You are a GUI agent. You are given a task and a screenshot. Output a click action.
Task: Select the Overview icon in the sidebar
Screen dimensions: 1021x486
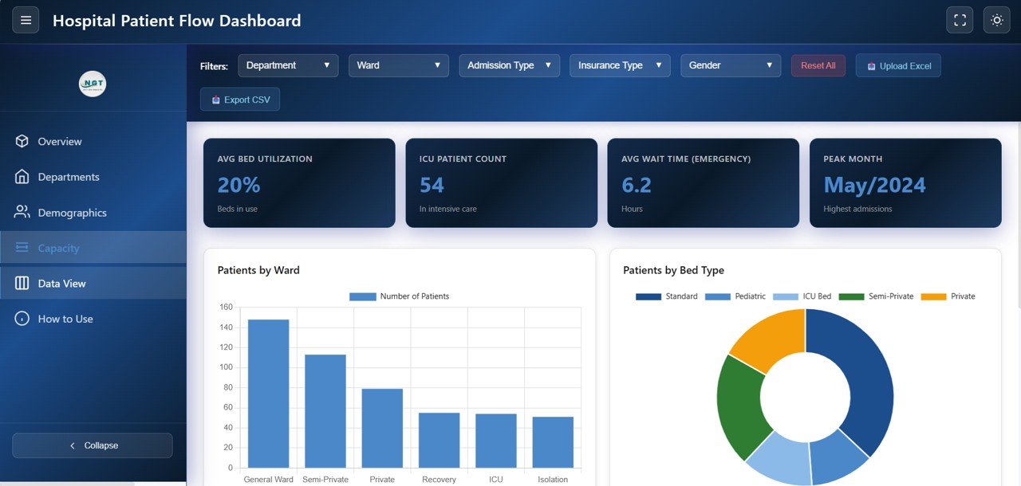point(22,141)
